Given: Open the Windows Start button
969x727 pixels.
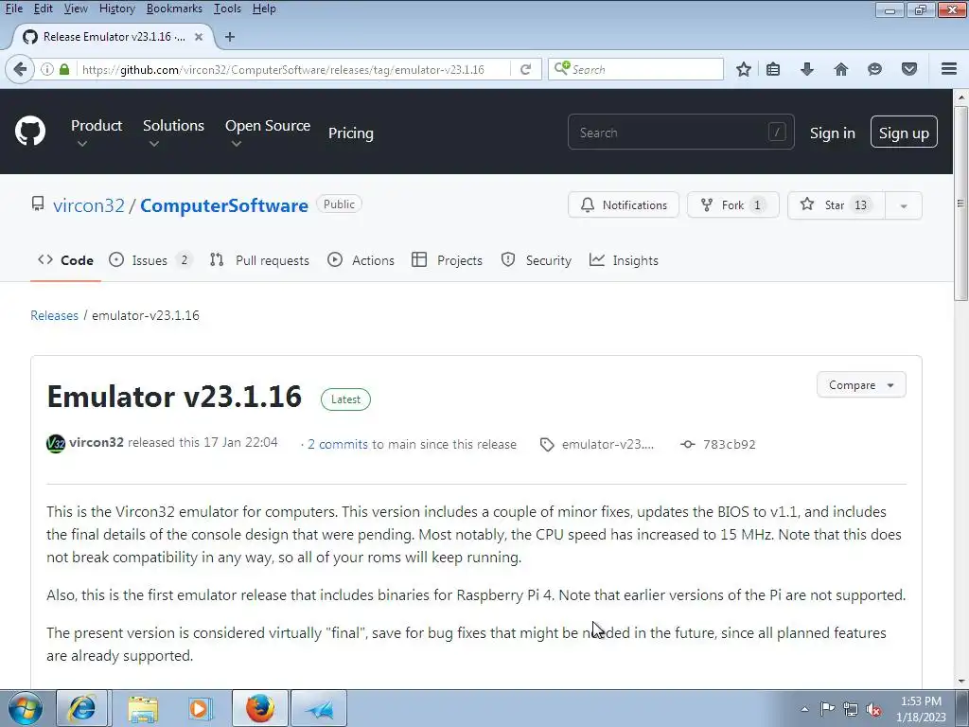Looking at the screenshot, I should pyautogui.click(x=26, y=708).
